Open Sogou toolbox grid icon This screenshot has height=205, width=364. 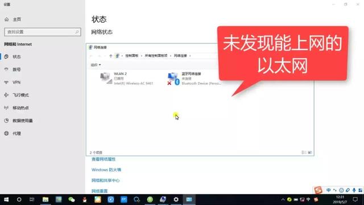point(360,190)
